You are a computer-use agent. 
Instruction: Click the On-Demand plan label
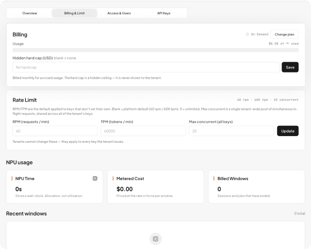pyautogui.click(x=260, y=34)
